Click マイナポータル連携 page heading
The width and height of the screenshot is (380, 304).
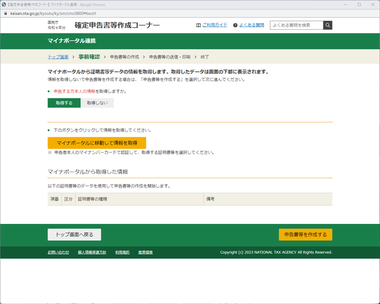(71, 41)
